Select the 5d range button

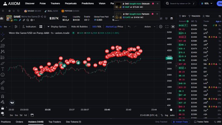click(21, 115)
